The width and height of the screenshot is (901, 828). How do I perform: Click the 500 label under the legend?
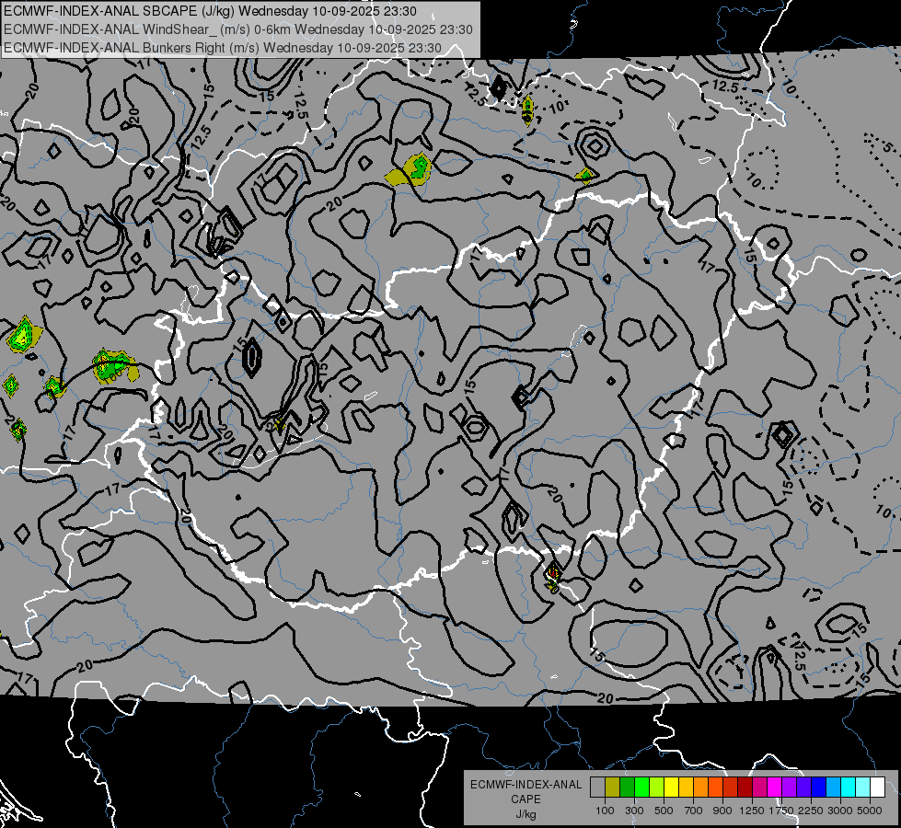point(664,811)
